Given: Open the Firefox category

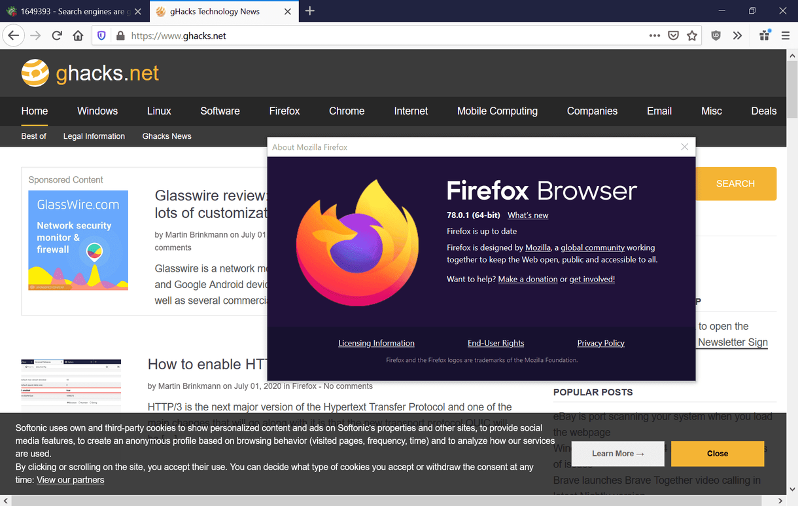Looking at the screenshot, I should click(x=285, y=111).
